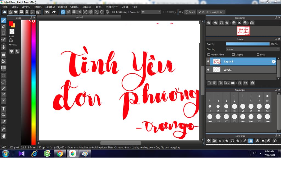The image size is (281, 181).
Task: Delete layer using trash icon
Action: [x=252, y=83]
